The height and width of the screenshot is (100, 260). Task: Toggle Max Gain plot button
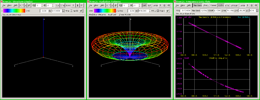pos(197,5)
